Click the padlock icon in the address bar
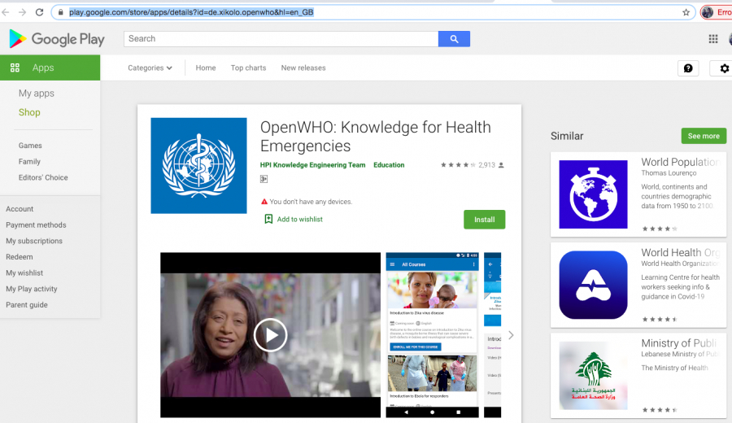Screen dimensions: 732x423 click(x=61, y=12)
